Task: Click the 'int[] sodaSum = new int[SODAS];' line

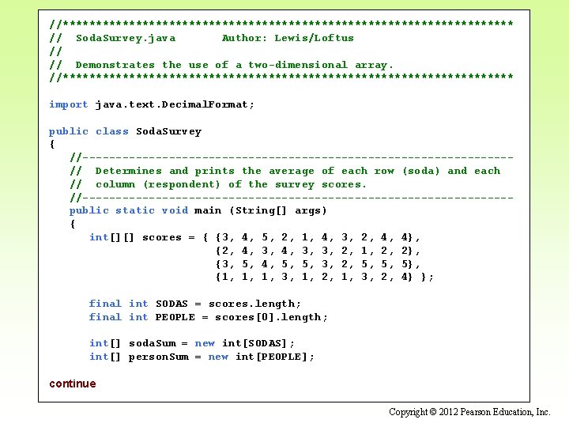Action: [x=192, y=343]
